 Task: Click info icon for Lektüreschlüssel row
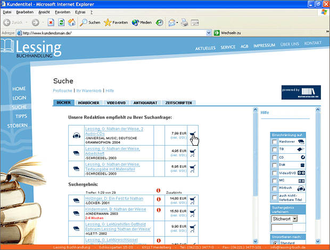coord(159,240)
